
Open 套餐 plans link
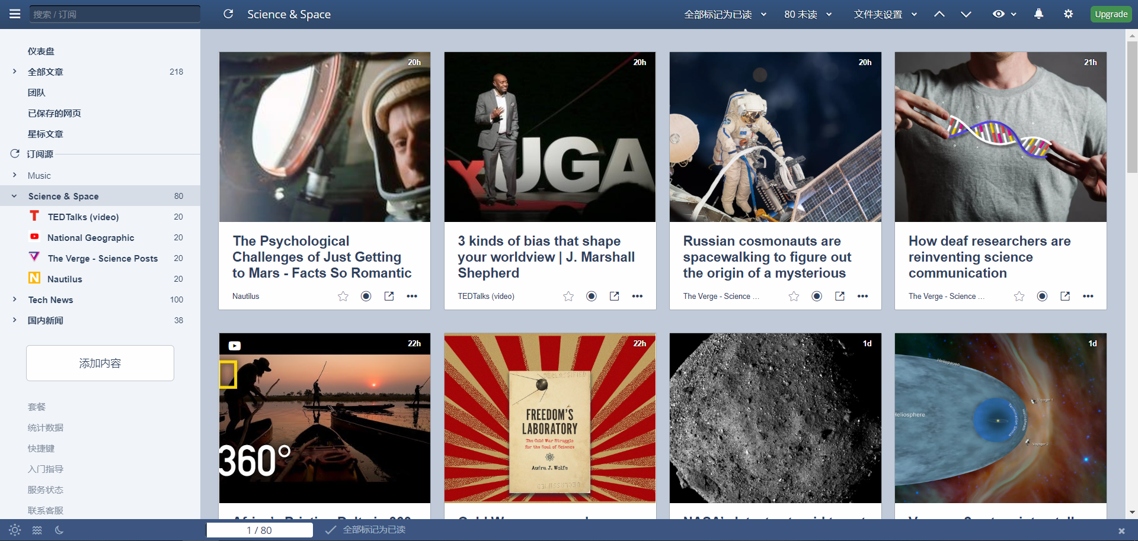click(36, 407)
